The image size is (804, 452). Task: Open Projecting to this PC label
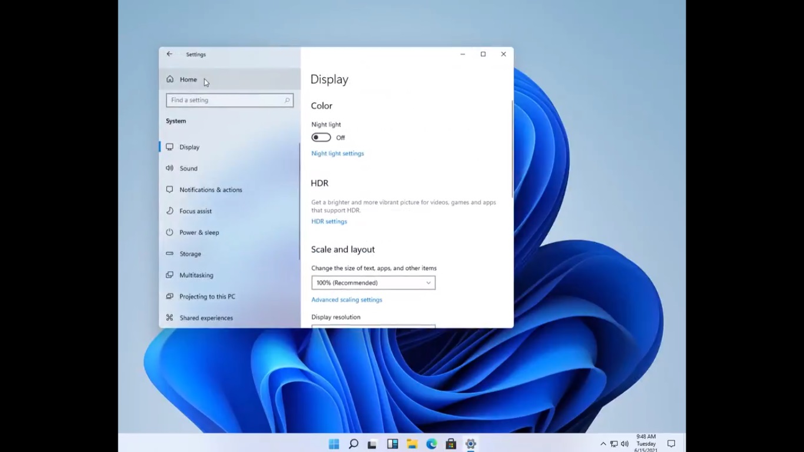click(207, 297)
